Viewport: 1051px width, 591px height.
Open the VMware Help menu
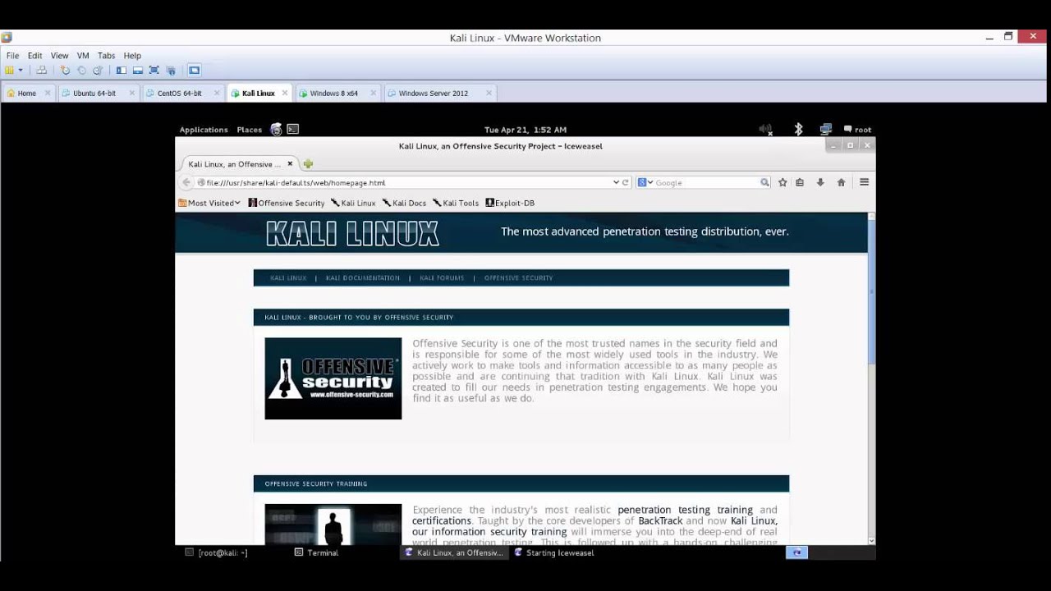[x=132, y=56]
